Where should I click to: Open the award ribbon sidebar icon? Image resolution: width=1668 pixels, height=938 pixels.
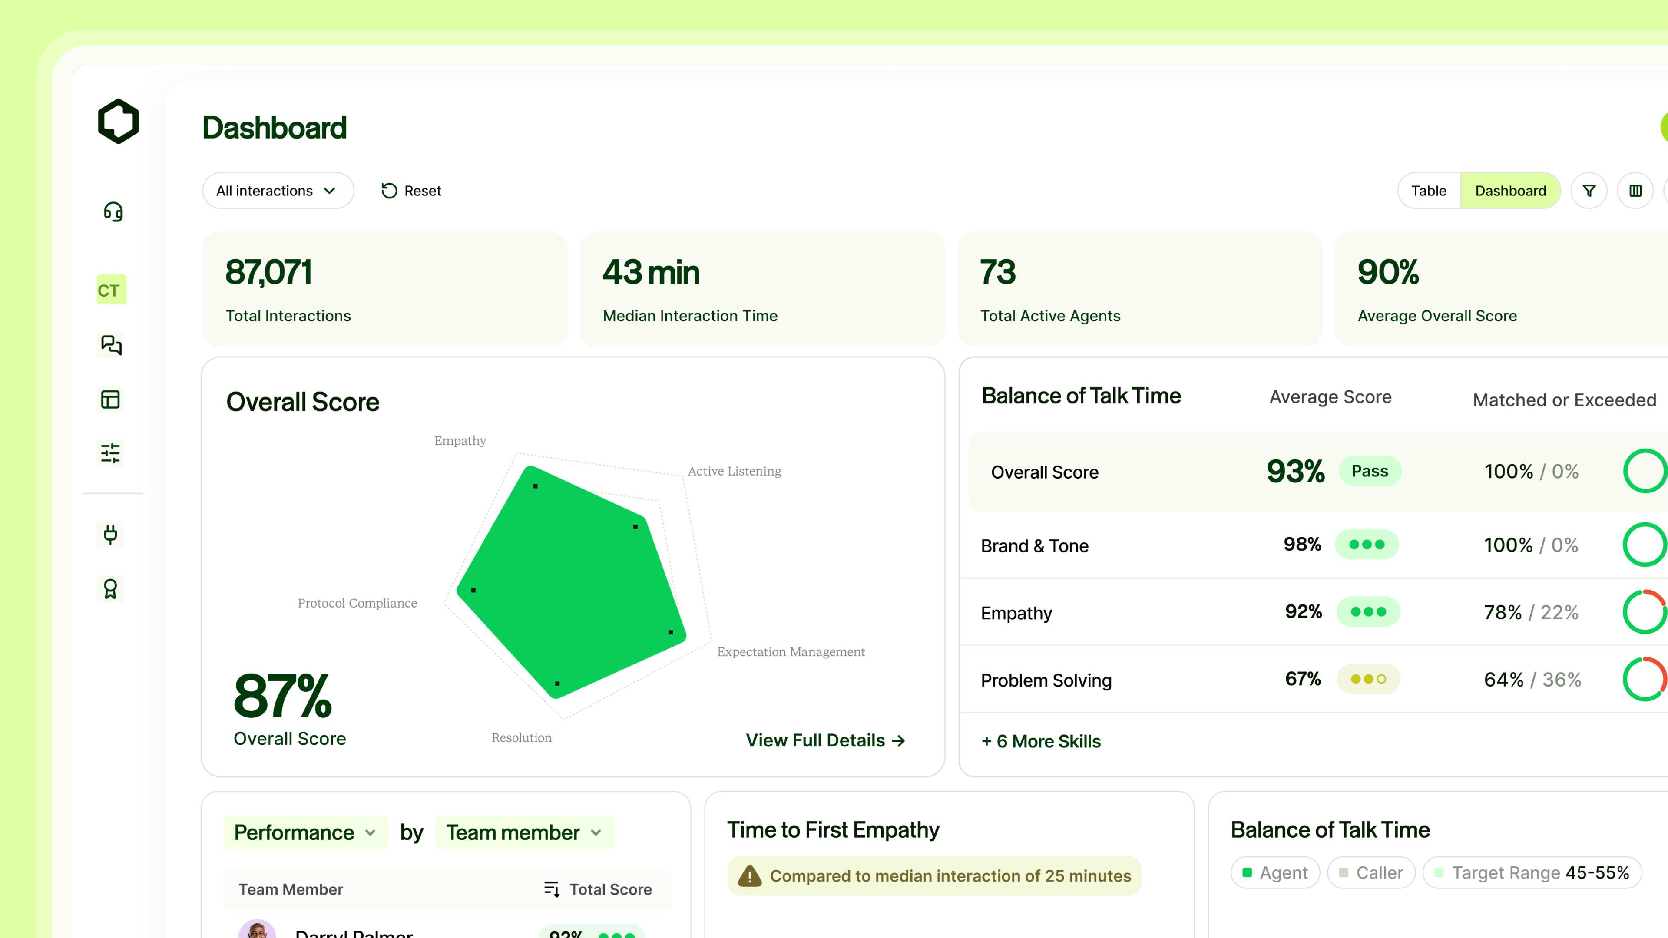pyautogui.click(x=111, y=588)
